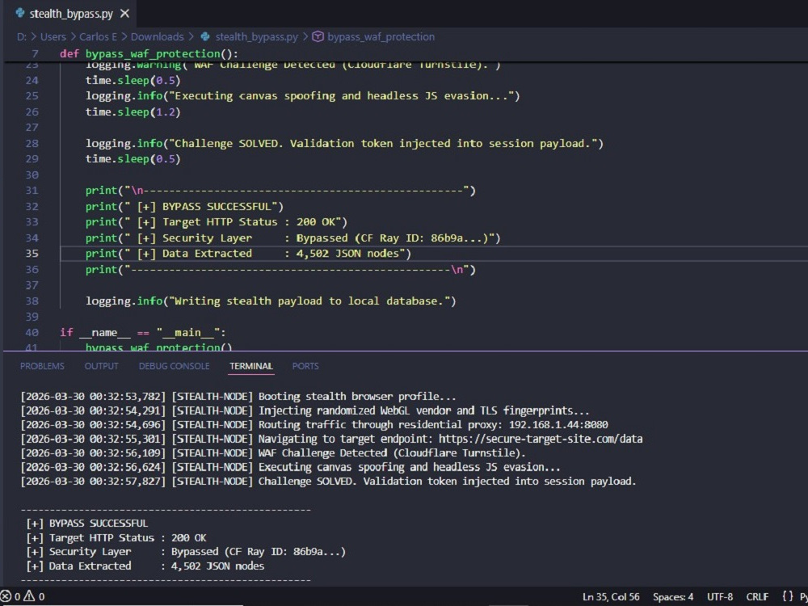Click the cube symbol icon in breadcrumb

[x=318, y=36]
